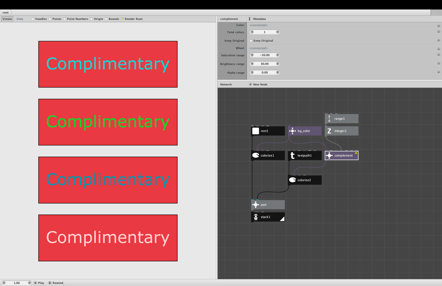Select the textpath1 node T icon

coord(292,155)
